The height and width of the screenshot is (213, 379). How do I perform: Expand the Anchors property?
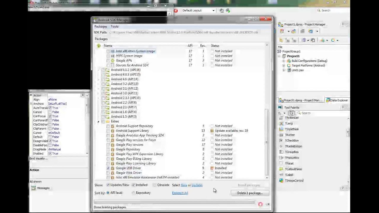[31, 104]
